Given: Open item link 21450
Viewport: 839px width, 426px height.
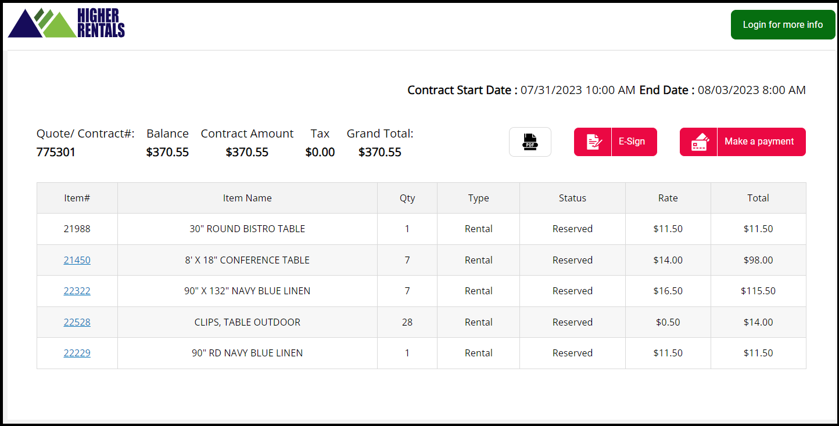Looking at the screenshot, I should coord(77,260).
